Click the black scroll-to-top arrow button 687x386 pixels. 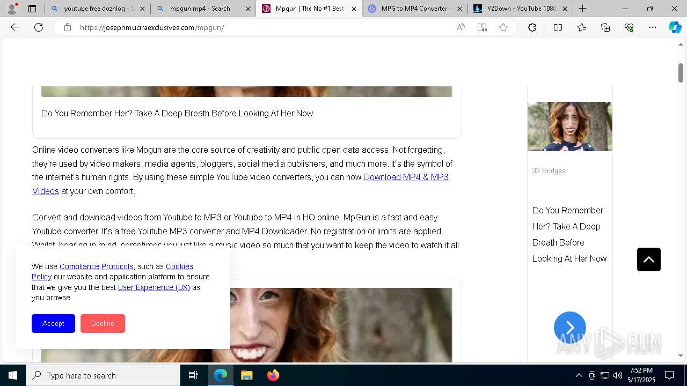click(649, 259)
